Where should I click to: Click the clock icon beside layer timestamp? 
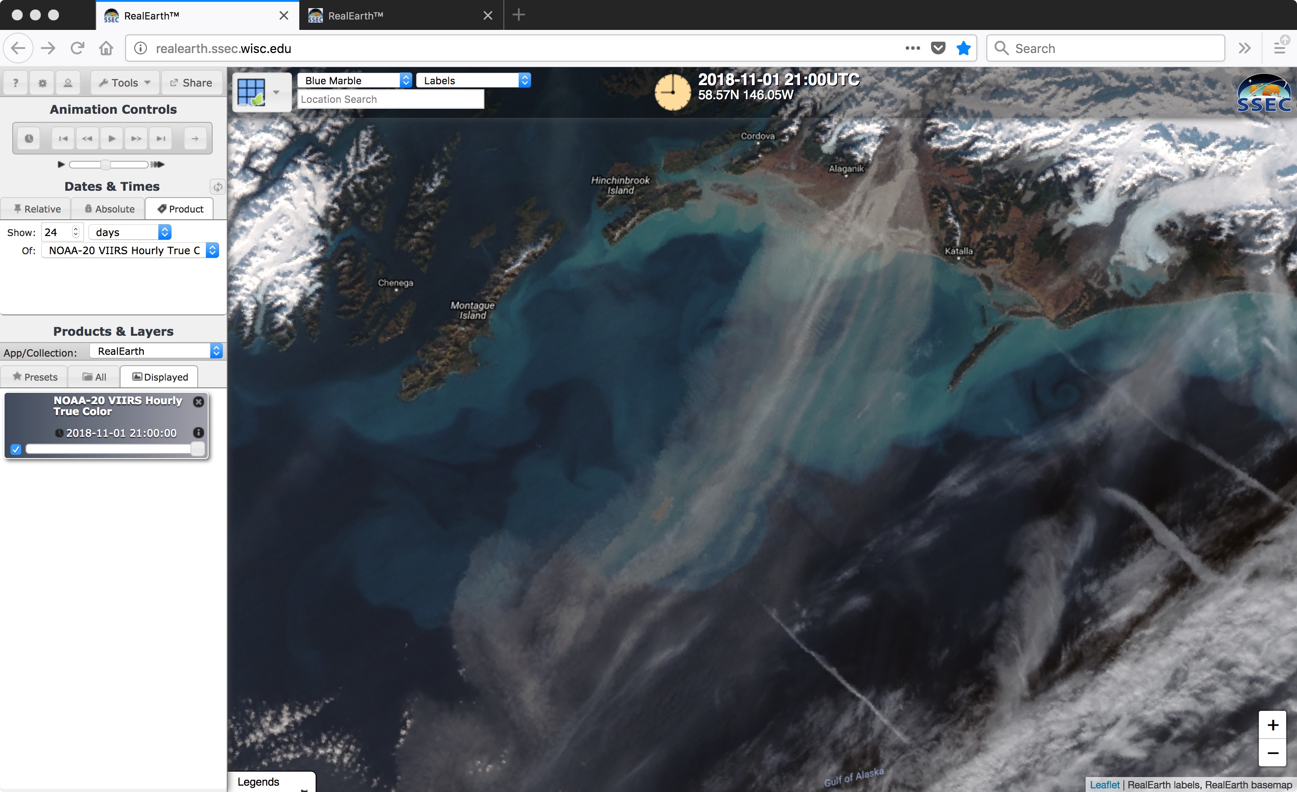click(59, 433)
